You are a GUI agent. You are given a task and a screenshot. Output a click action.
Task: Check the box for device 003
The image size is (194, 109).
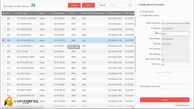click(x=4, y=24)
